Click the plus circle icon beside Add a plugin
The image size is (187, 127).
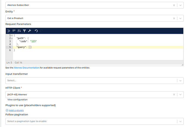7,110
